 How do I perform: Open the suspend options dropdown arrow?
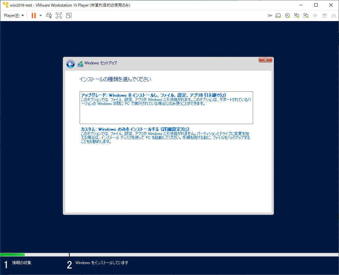40,15
